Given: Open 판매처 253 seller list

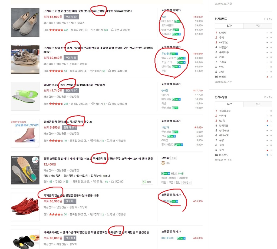Looking at the screenshot, I should [70, 127].
